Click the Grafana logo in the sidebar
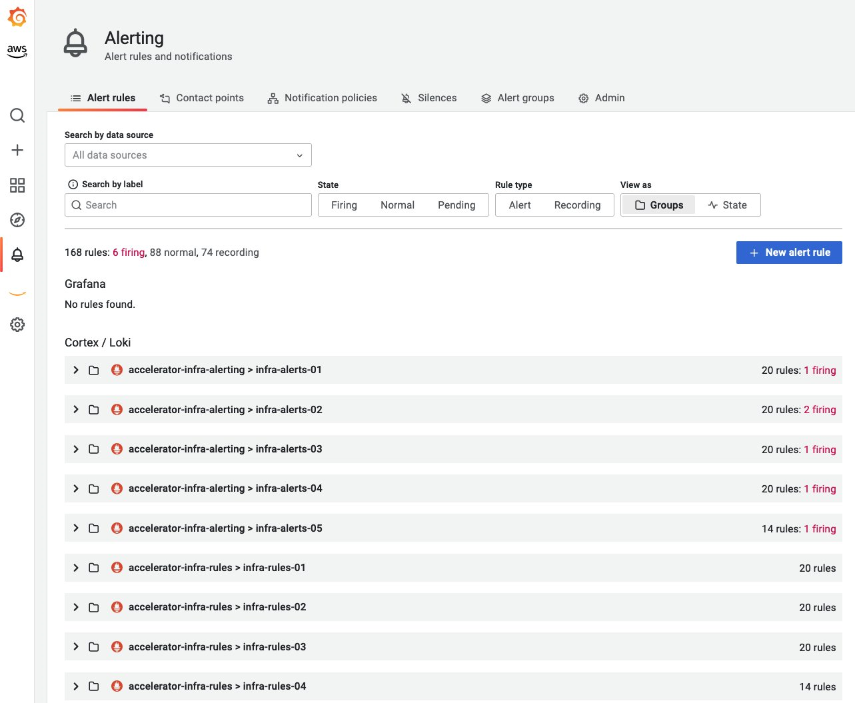855x703 pixels. click(x=17, y=18)
